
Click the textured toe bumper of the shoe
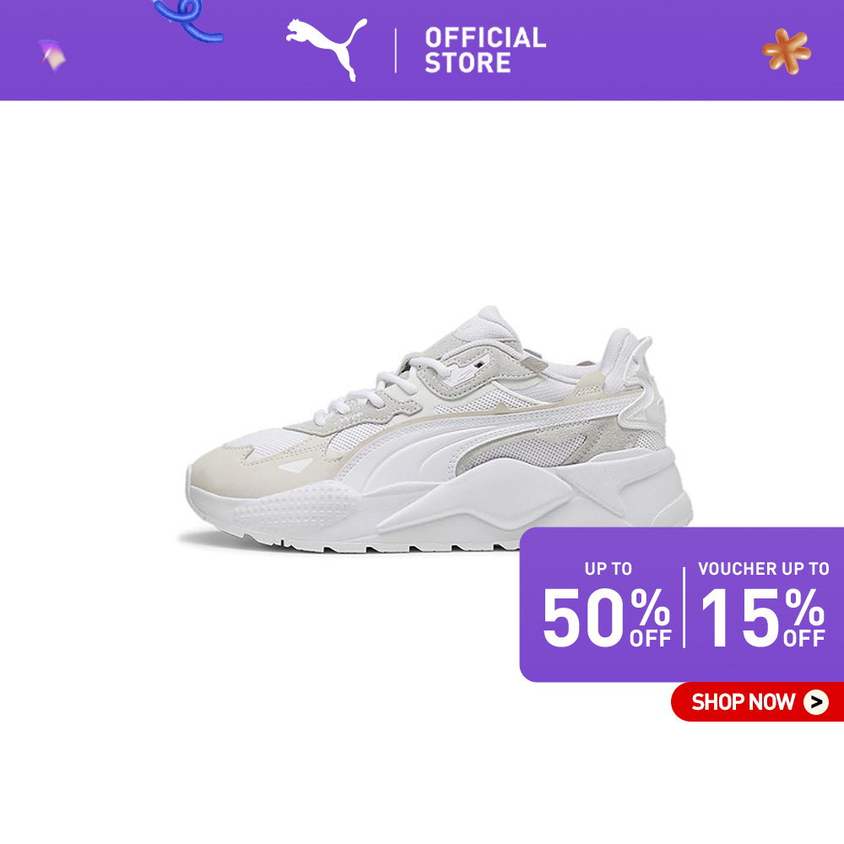point(296,509)
